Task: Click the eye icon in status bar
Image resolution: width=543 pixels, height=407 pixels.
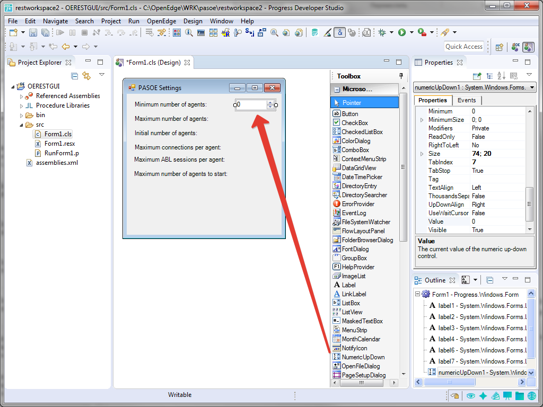Action: coord(470,396)
